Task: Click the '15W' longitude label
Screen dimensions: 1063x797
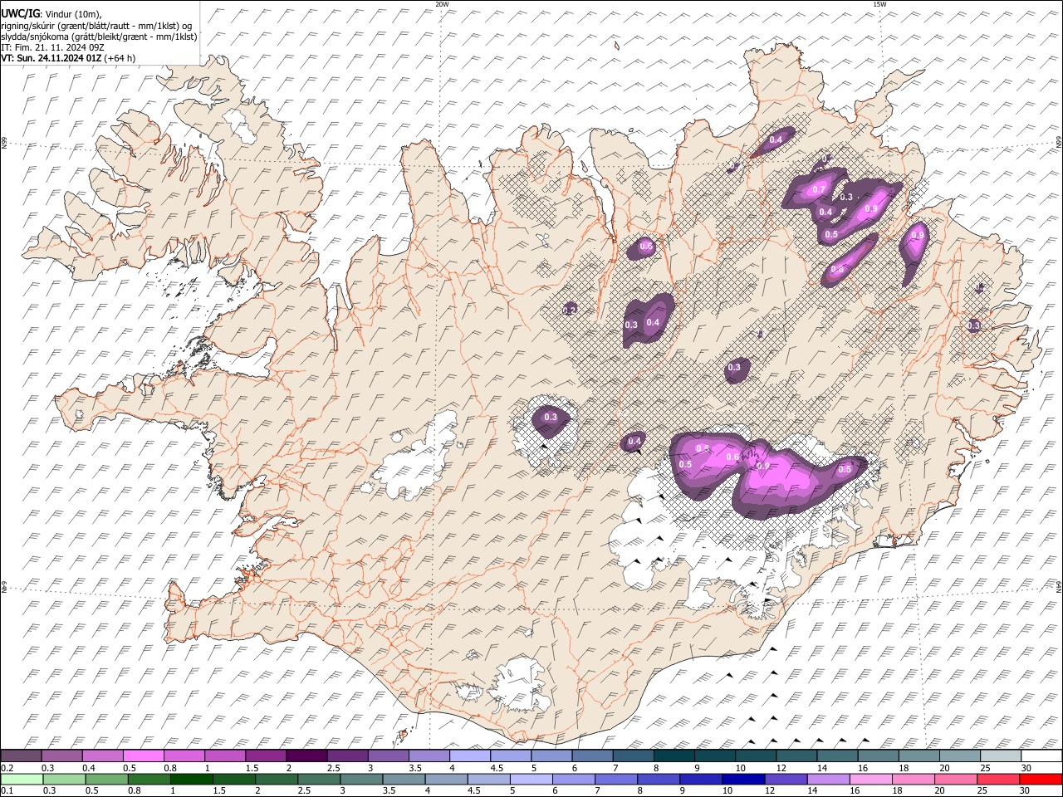Action: coord(879,4)
